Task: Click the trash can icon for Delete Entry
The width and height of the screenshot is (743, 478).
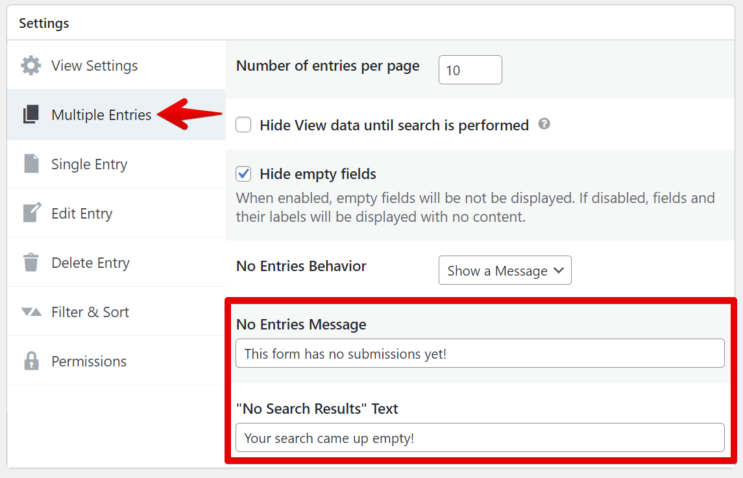Action: point(30,263)
